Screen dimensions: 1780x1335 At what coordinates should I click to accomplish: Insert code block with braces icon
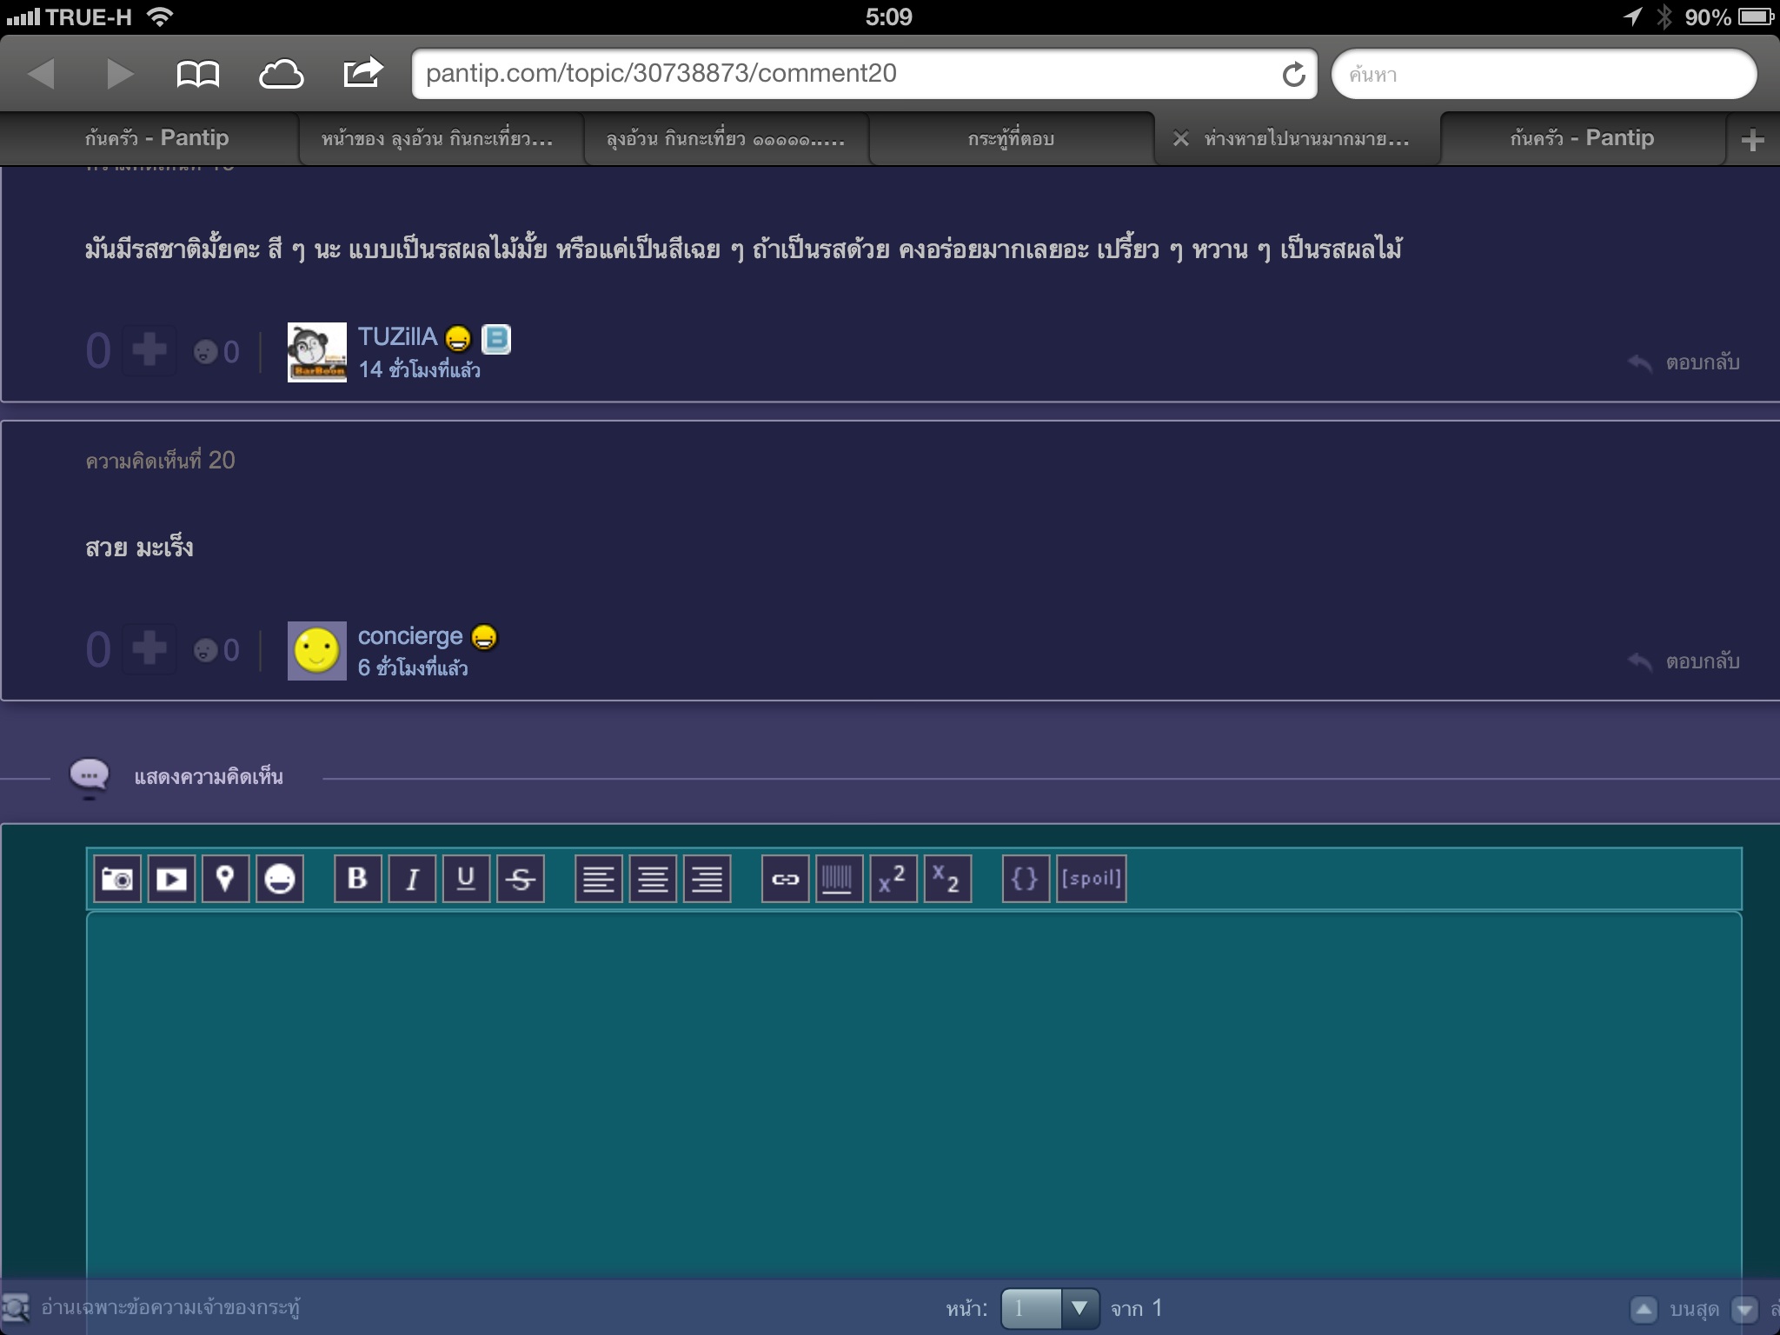click(x=1026, y=879)
